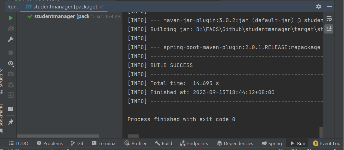Click the 'Total time: 14.695 s' line
The image size is (344, 150).
coord(173,83)
